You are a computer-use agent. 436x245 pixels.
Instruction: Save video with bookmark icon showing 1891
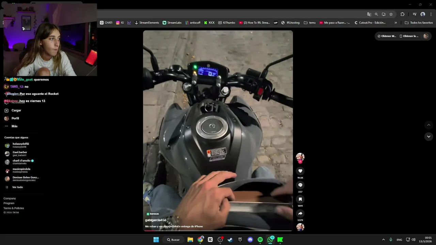click(300, 199)
